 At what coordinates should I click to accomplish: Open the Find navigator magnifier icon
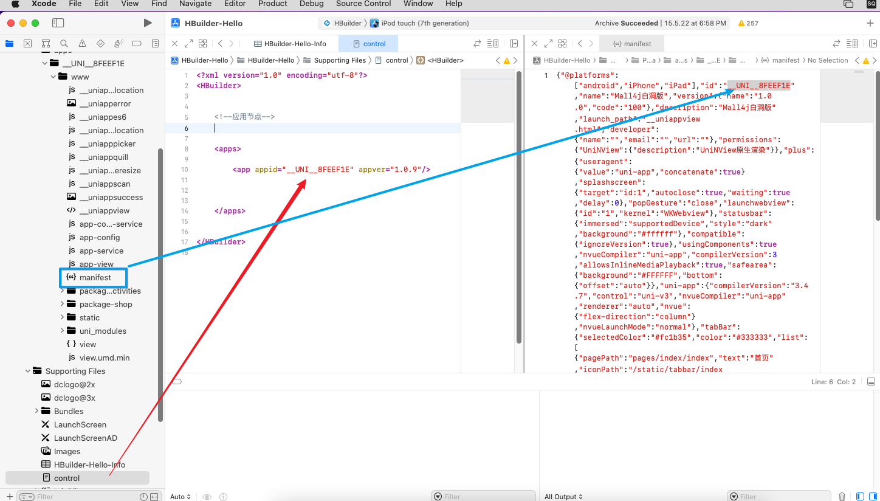64,43
